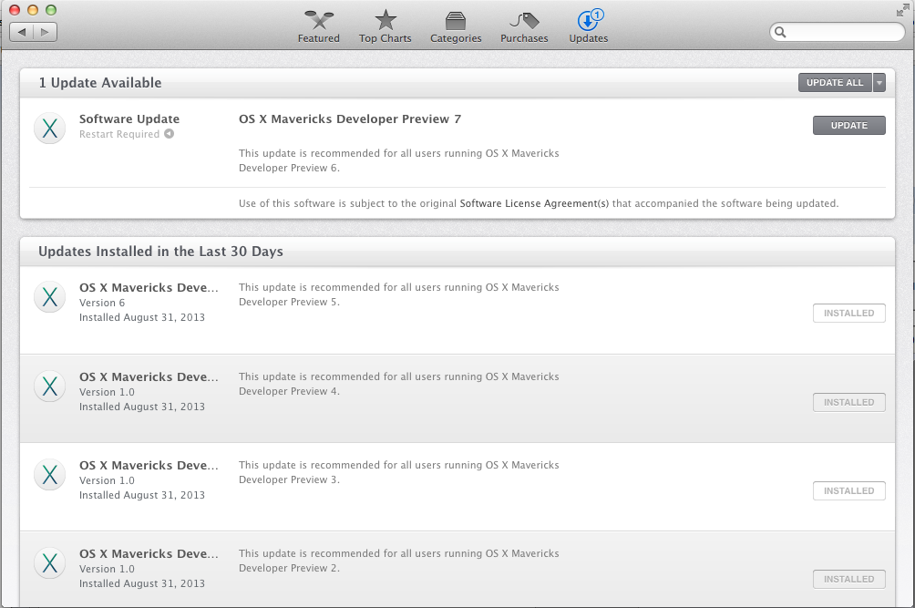Select the 'Software Update' title text
The width and height of the screenshot is (915, 608).
(129, 119)
